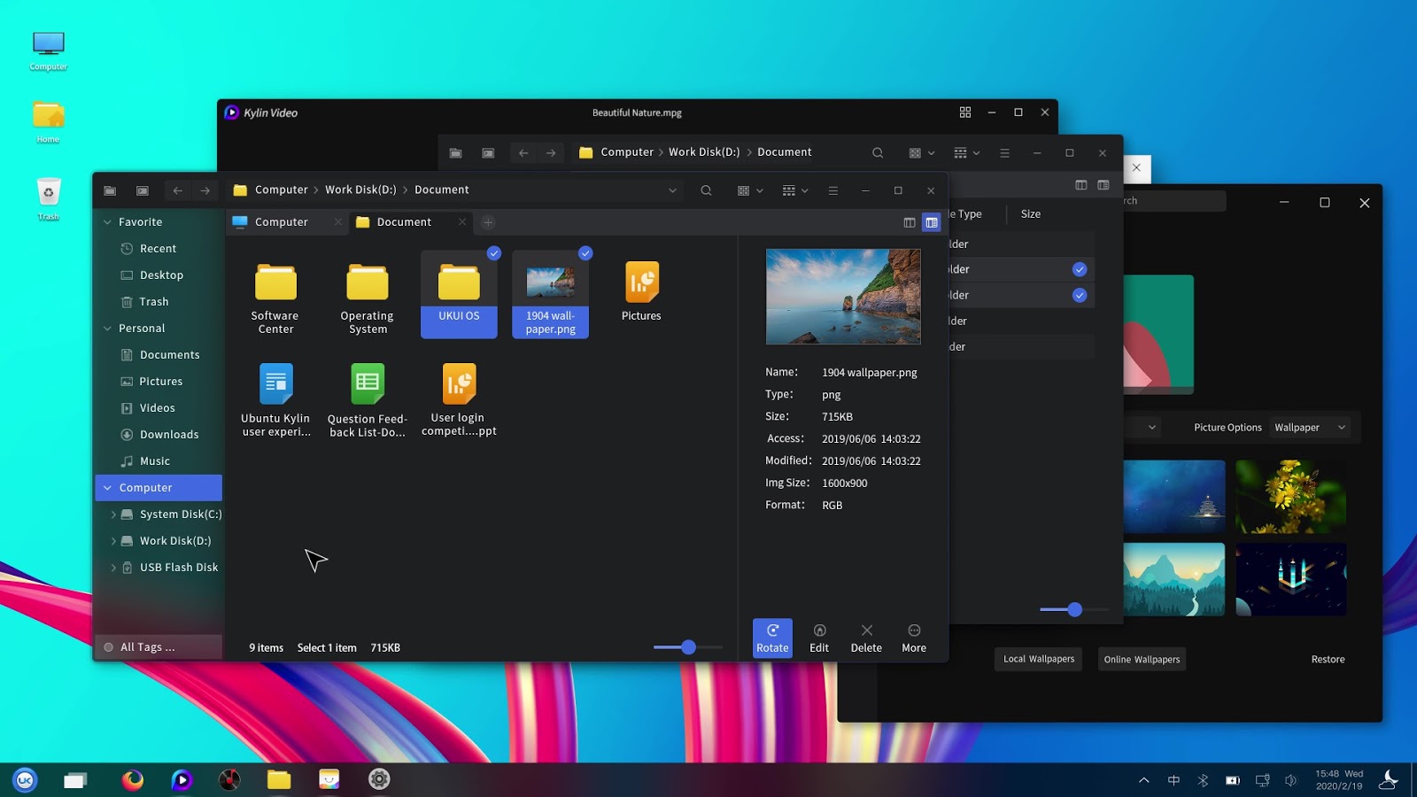Launch Kylin Video from the taskbar

(182, 779)
